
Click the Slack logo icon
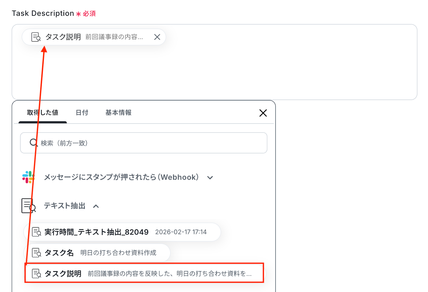point(28,177)
